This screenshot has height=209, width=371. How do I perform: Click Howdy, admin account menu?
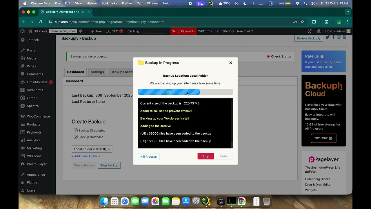pyautogui.click(x=338, y=31)
